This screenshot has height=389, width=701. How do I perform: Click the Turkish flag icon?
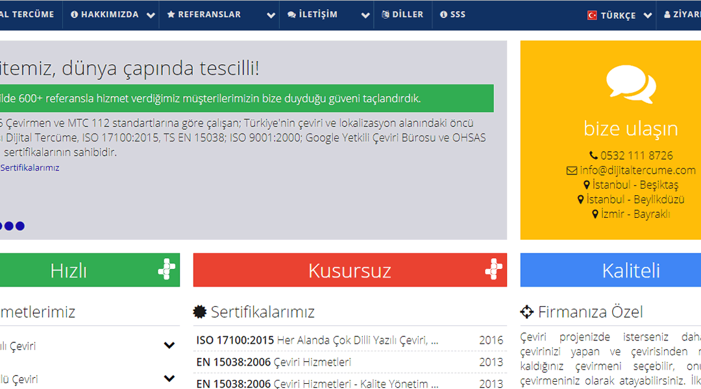[592, 15]
